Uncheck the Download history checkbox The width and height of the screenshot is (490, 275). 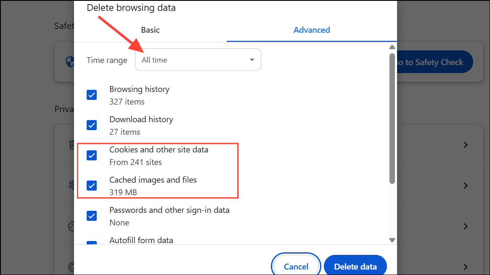click(92, 125)
